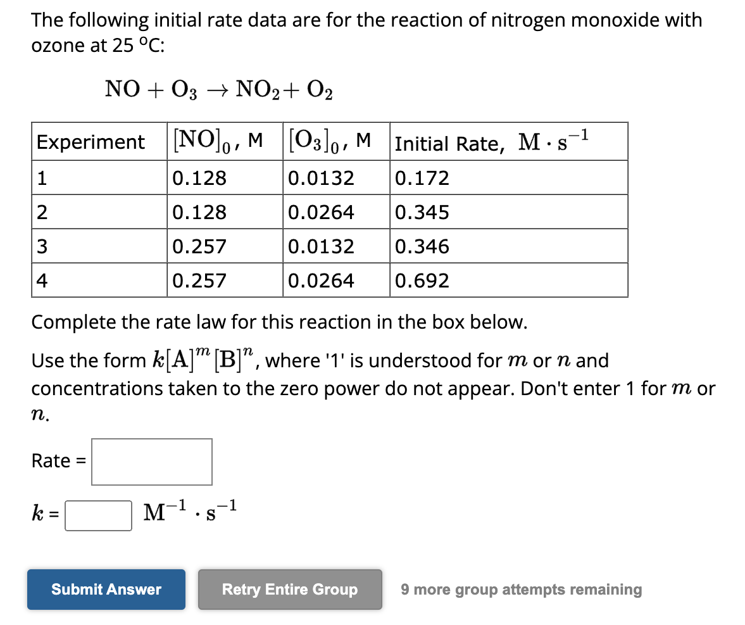This screenshot has width=745, height=625.
Task: Click the 0.0264 ozone value in row 2
Action: 322,211
